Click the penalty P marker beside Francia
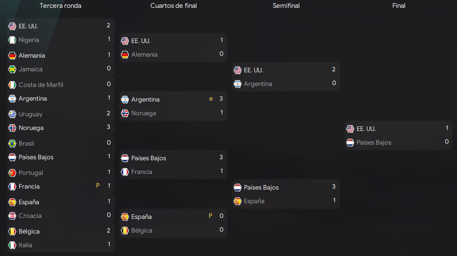This screenshot has width=457, height=256. click(98, 186)
